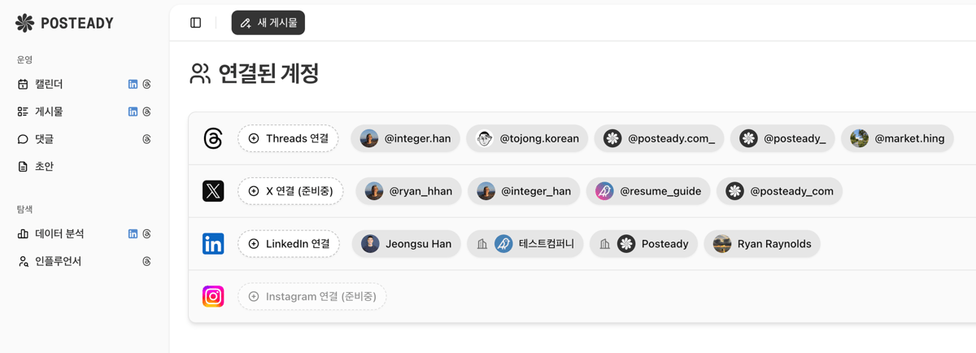This screenshot has height=353, width=976.
Task: Click the Threads platform logo icon
Action: click(213, 138)
